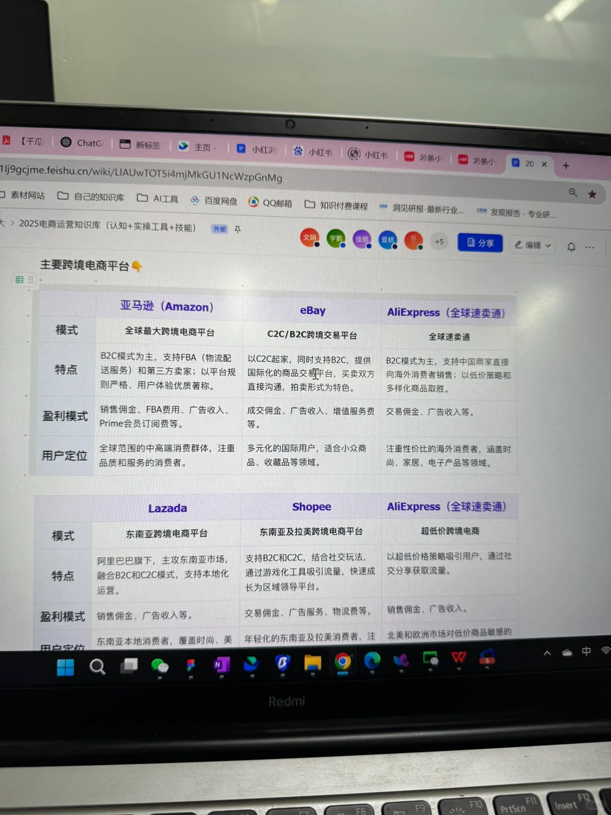The image size is (611, 815).
Task: Select the Shopee header cell
Action: pyautogui.click(x=312, y=507)
